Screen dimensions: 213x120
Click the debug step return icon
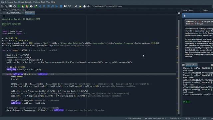click(53, 6)
